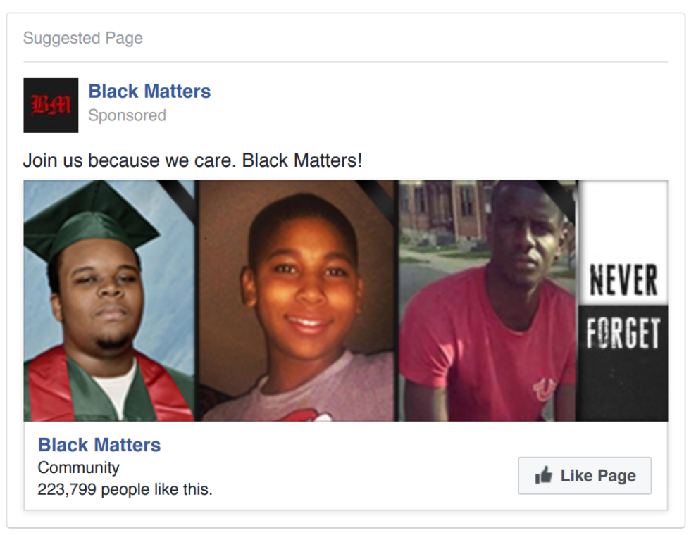Open the photo with the green graduation cap
Screen dimensions: 696x535
point(109,301)
